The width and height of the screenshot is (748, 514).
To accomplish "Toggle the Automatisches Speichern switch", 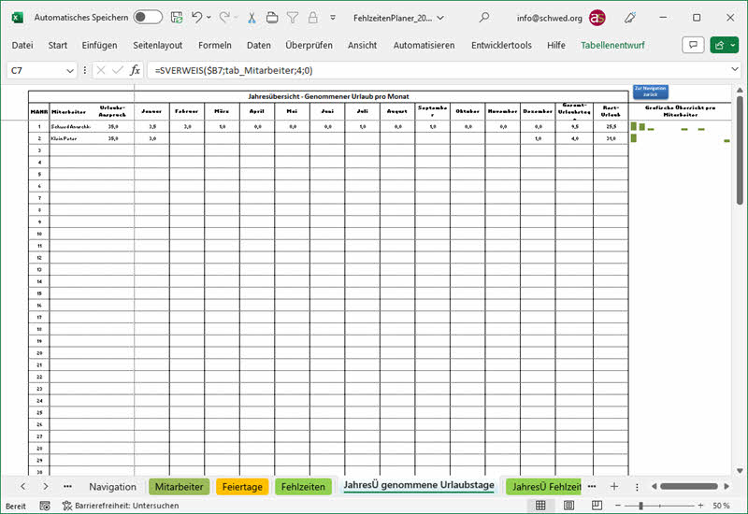I will pos(147,17).
